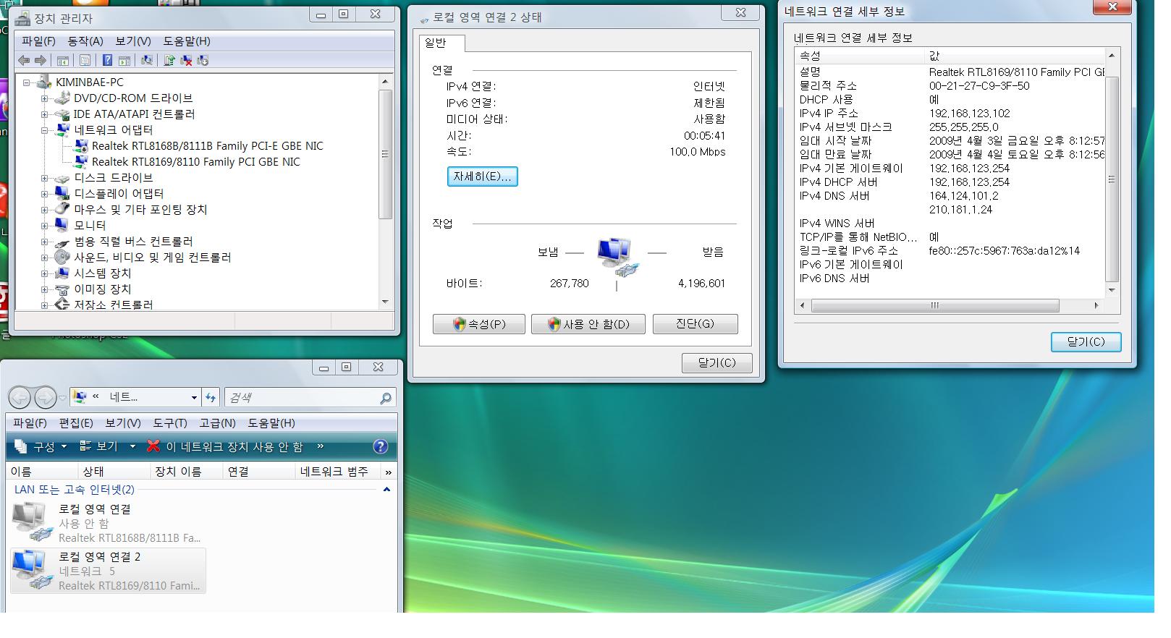Click 닫기(C) in the connection status dialog
The height and width of the screenshot is (638, 1171).
pos(716,363)
